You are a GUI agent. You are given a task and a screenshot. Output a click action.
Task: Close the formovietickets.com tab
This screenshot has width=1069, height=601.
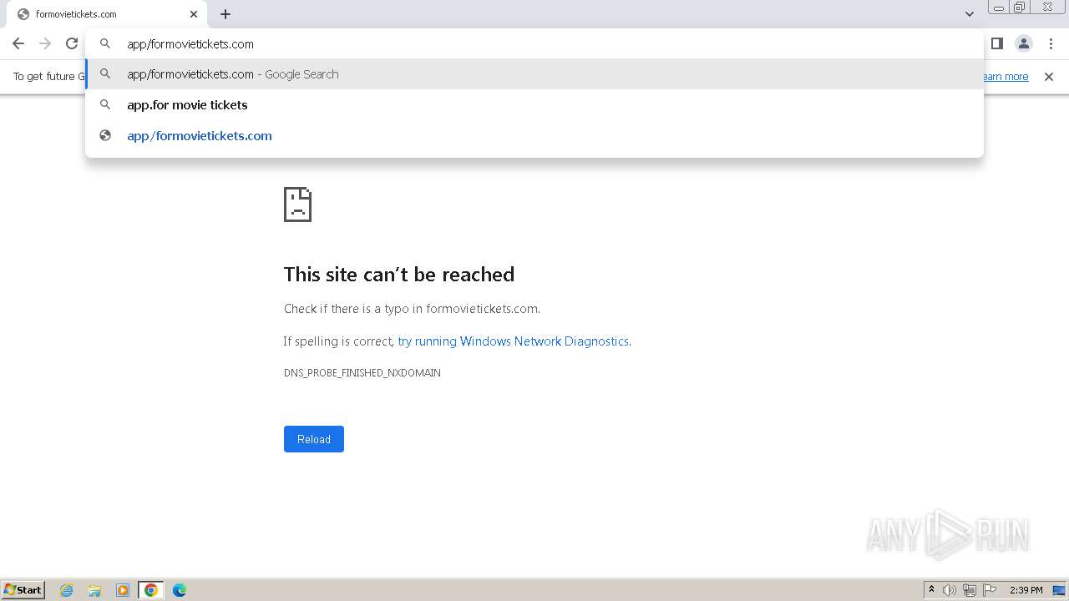coord(194,14)
